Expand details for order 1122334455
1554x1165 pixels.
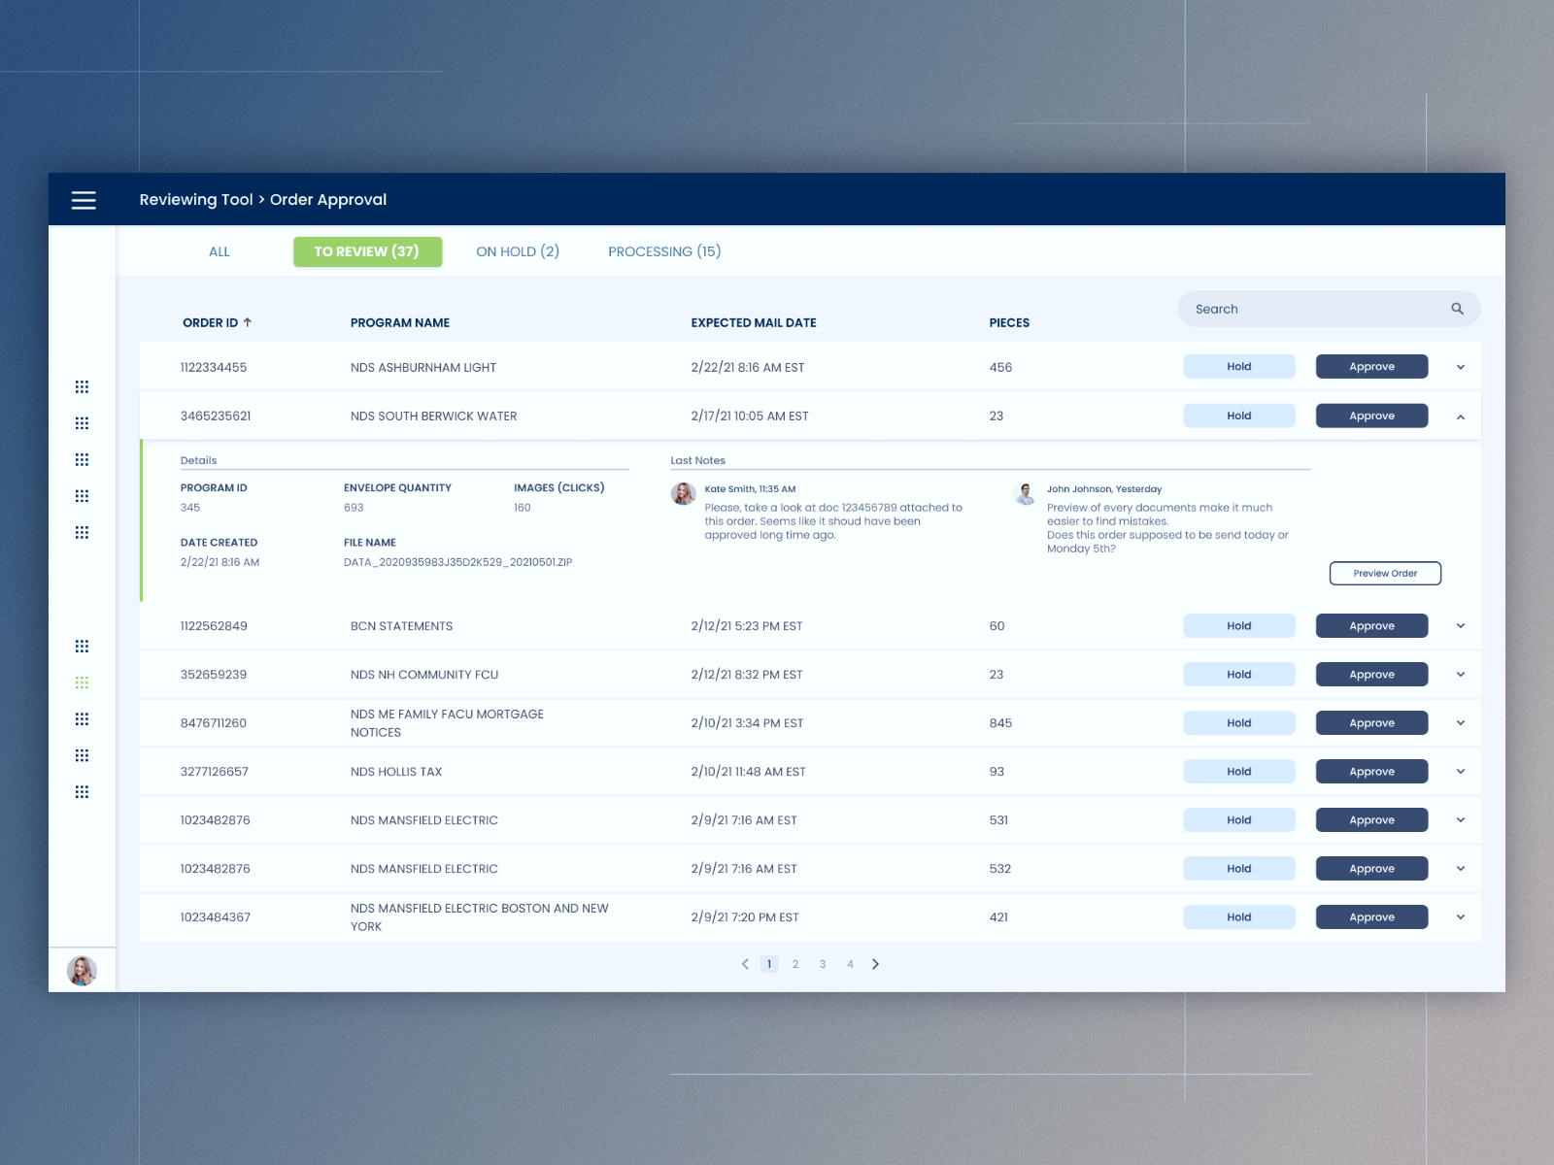pyautogui.click(x=1460, y=366)
